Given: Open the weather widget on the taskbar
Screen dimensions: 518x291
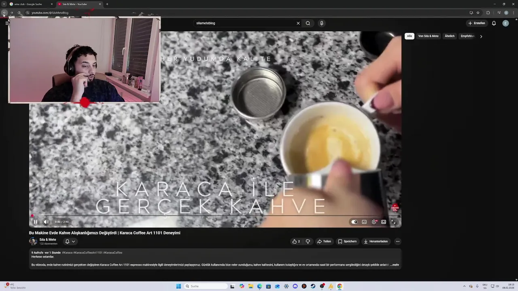Looking at the screenshot, I should click(x=15, y=286).
